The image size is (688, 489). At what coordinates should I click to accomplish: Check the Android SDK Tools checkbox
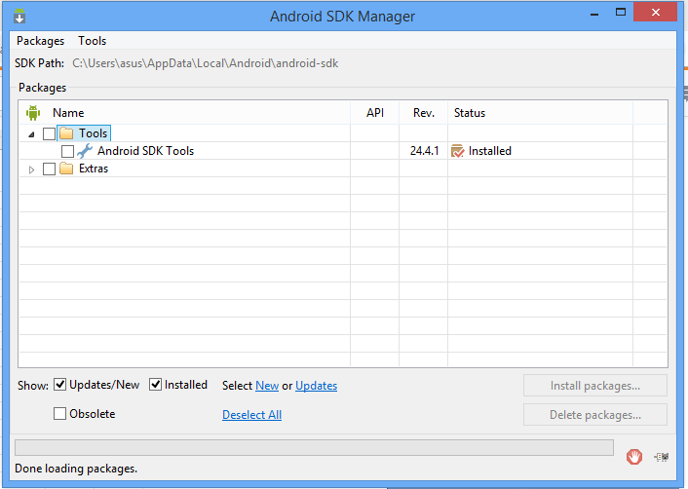67,151
